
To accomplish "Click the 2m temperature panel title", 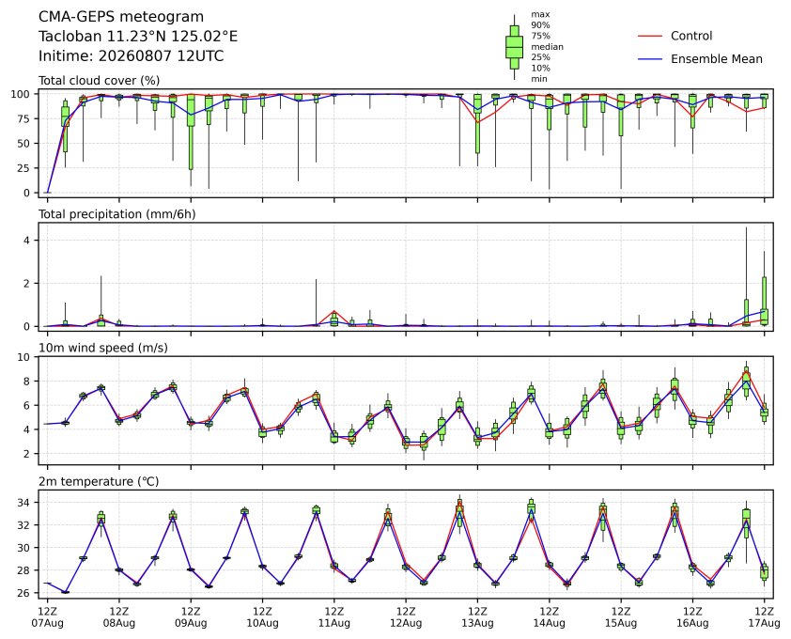I will coord(99,481).
